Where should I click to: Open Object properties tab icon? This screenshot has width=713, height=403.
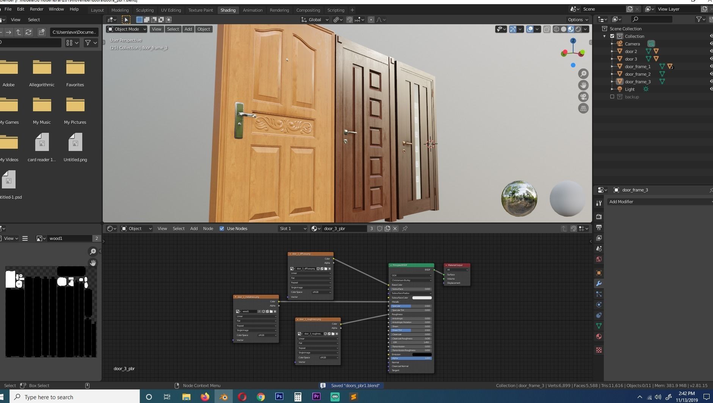pyautogui.click(x=599, y=273)
